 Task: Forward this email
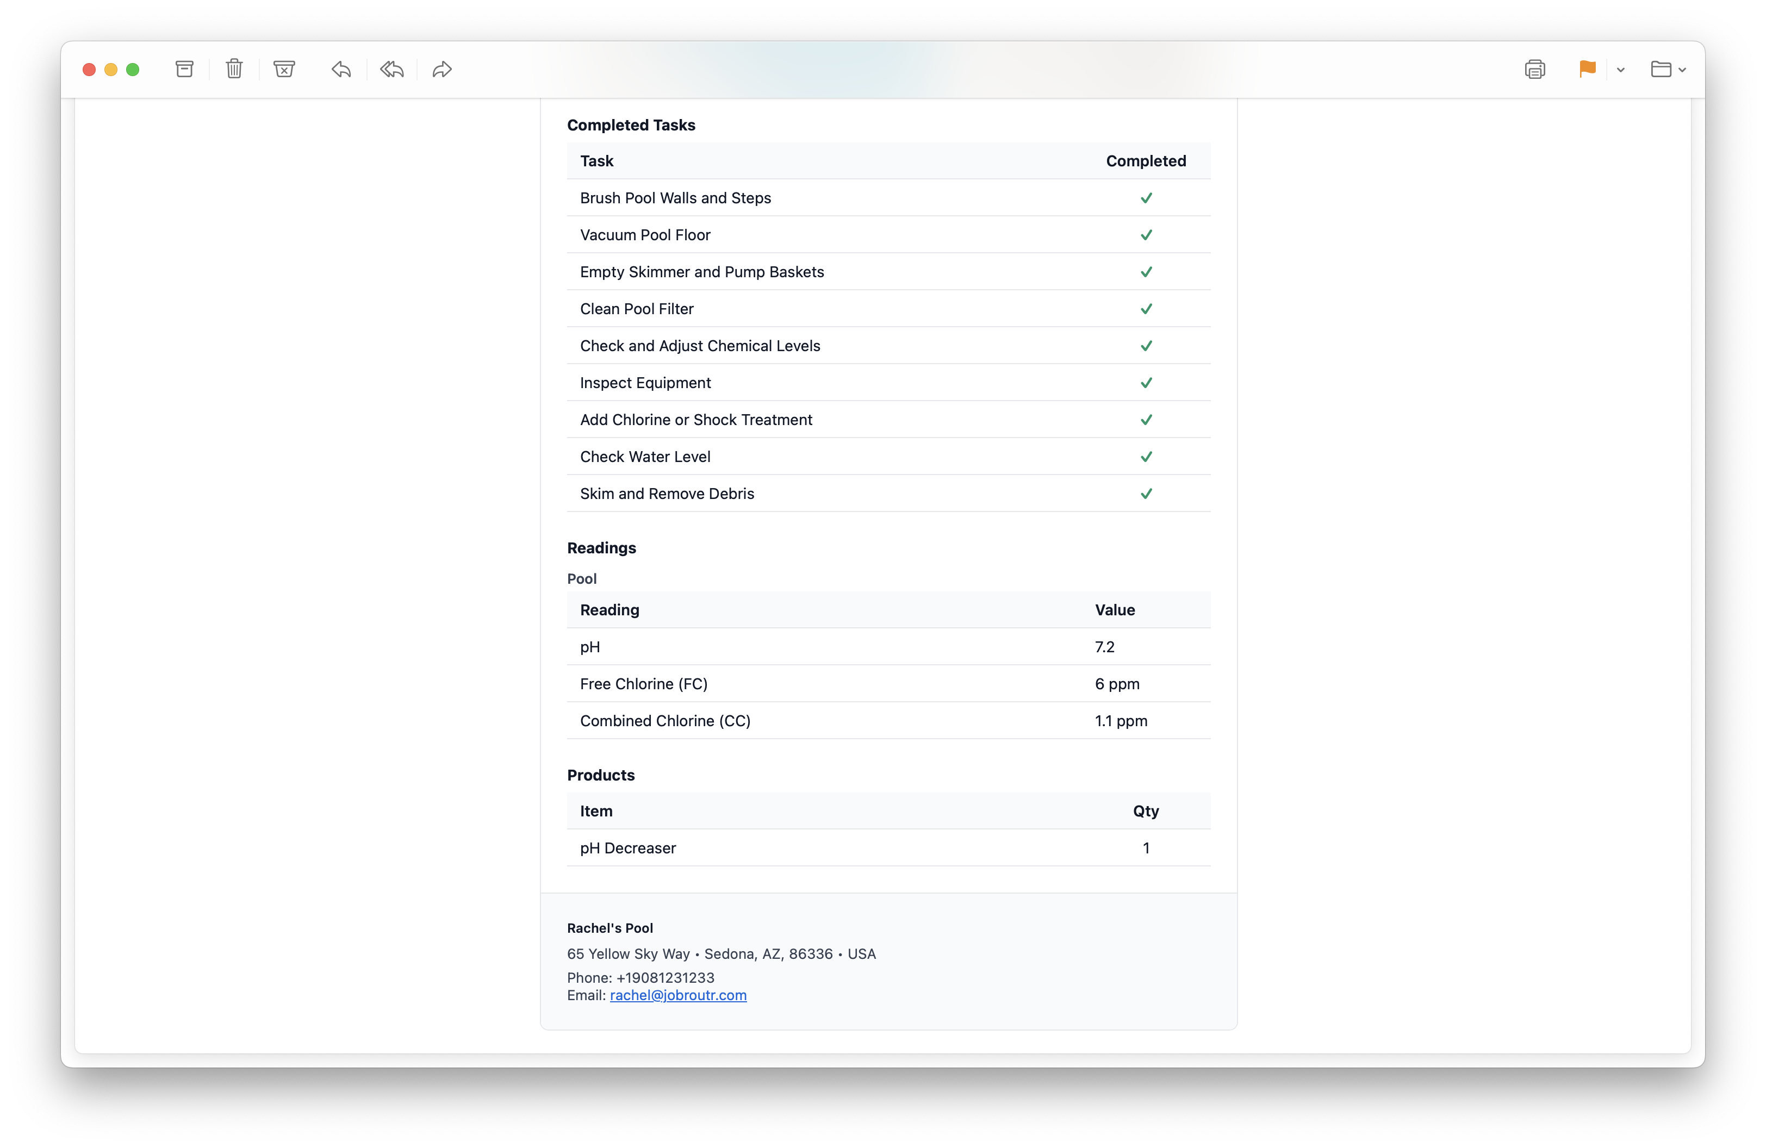click(x=442, y=69)
